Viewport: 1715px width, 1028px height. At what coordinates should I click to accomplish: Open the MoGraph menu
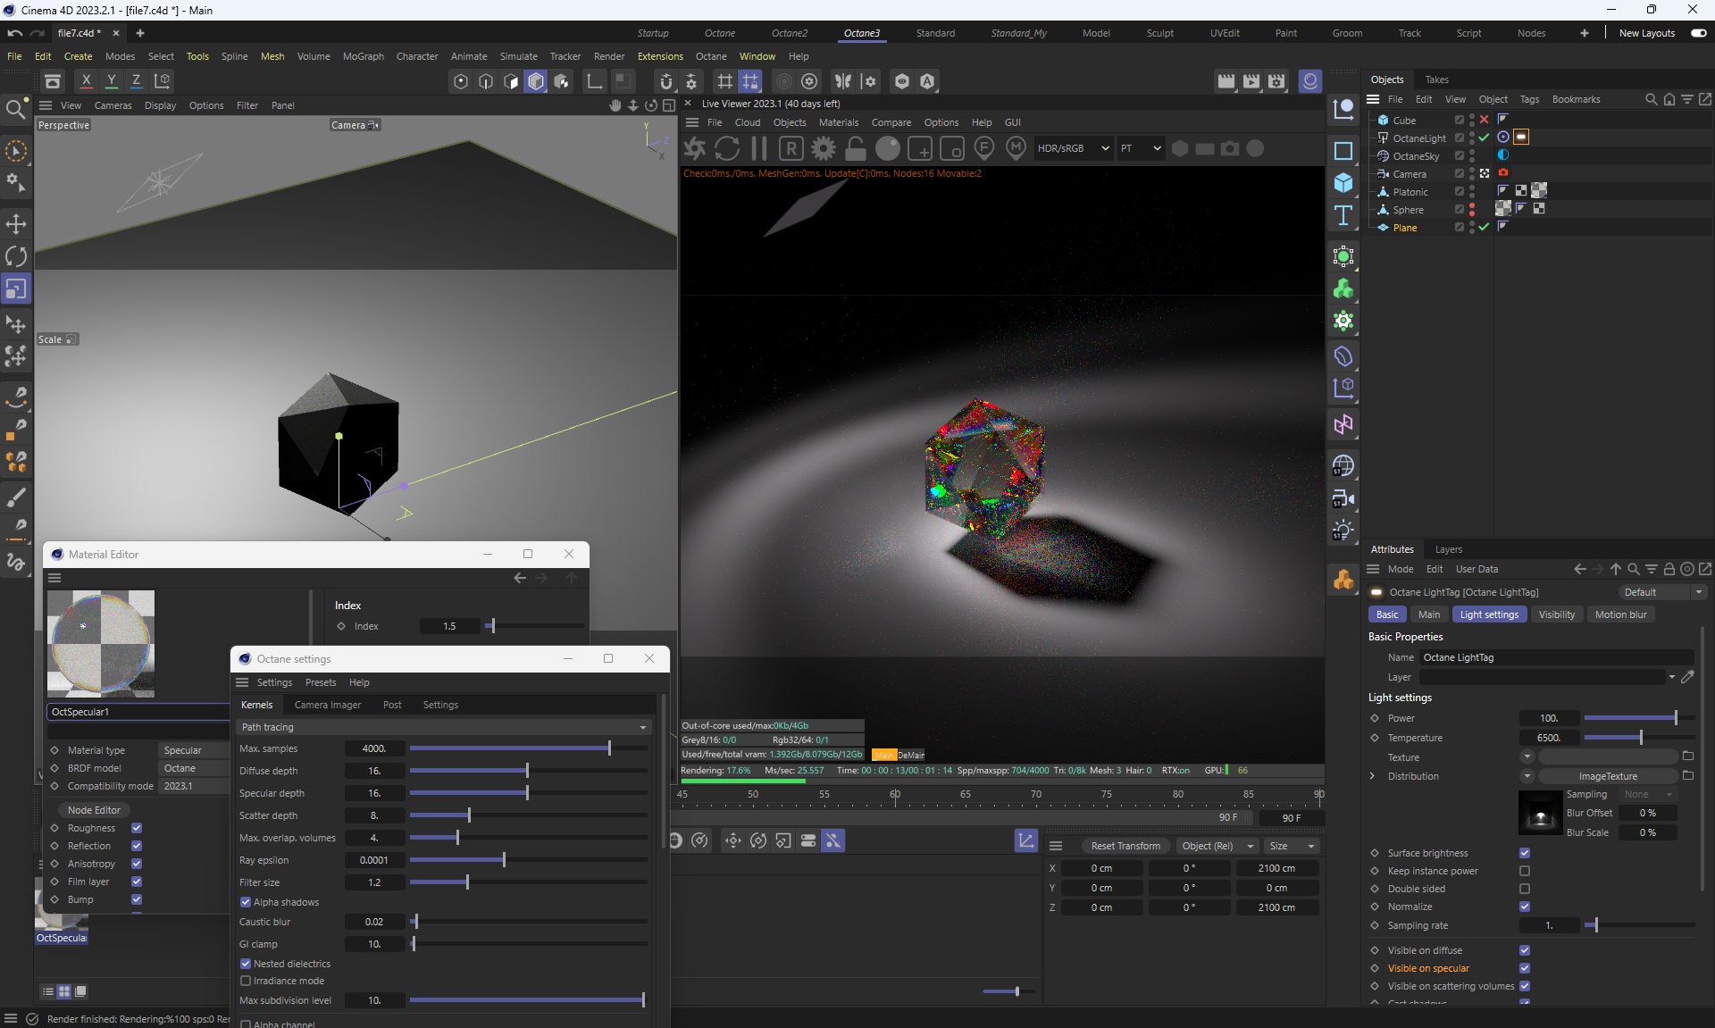click(x=363, y=56)
